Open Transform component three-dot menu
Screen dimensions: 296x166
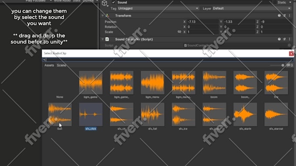pyautogui.click(x=289, y=16)
